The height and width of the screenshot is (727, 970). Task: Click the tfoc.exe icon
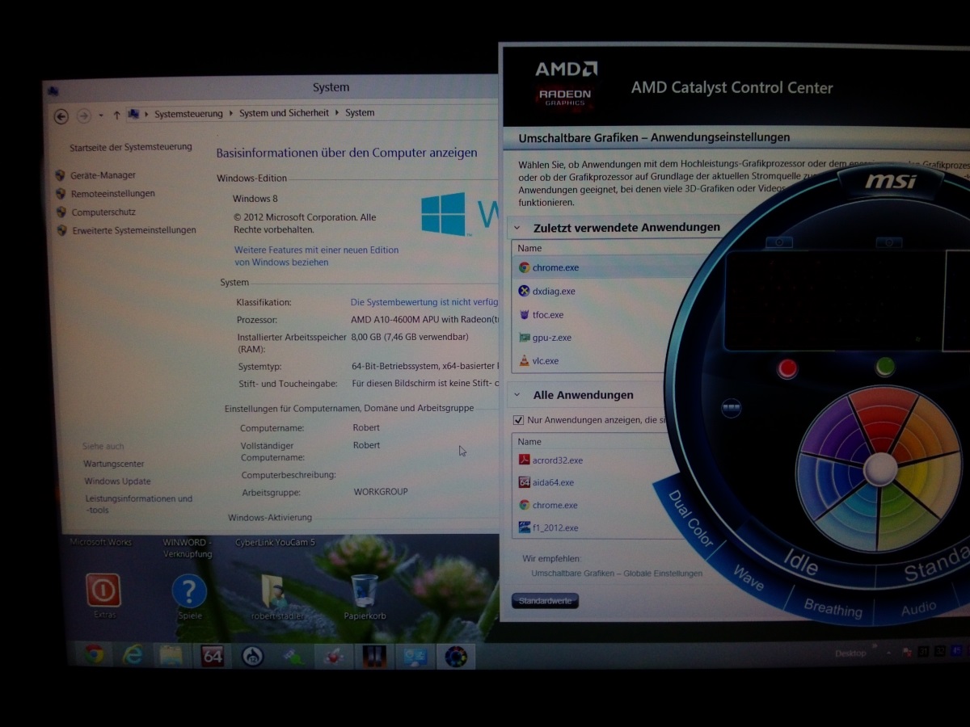[524, 314]
